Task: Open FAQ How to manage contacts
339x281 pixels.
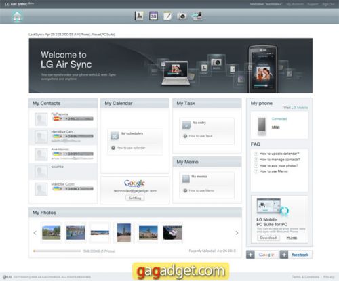Action: (x=280, y=160)
